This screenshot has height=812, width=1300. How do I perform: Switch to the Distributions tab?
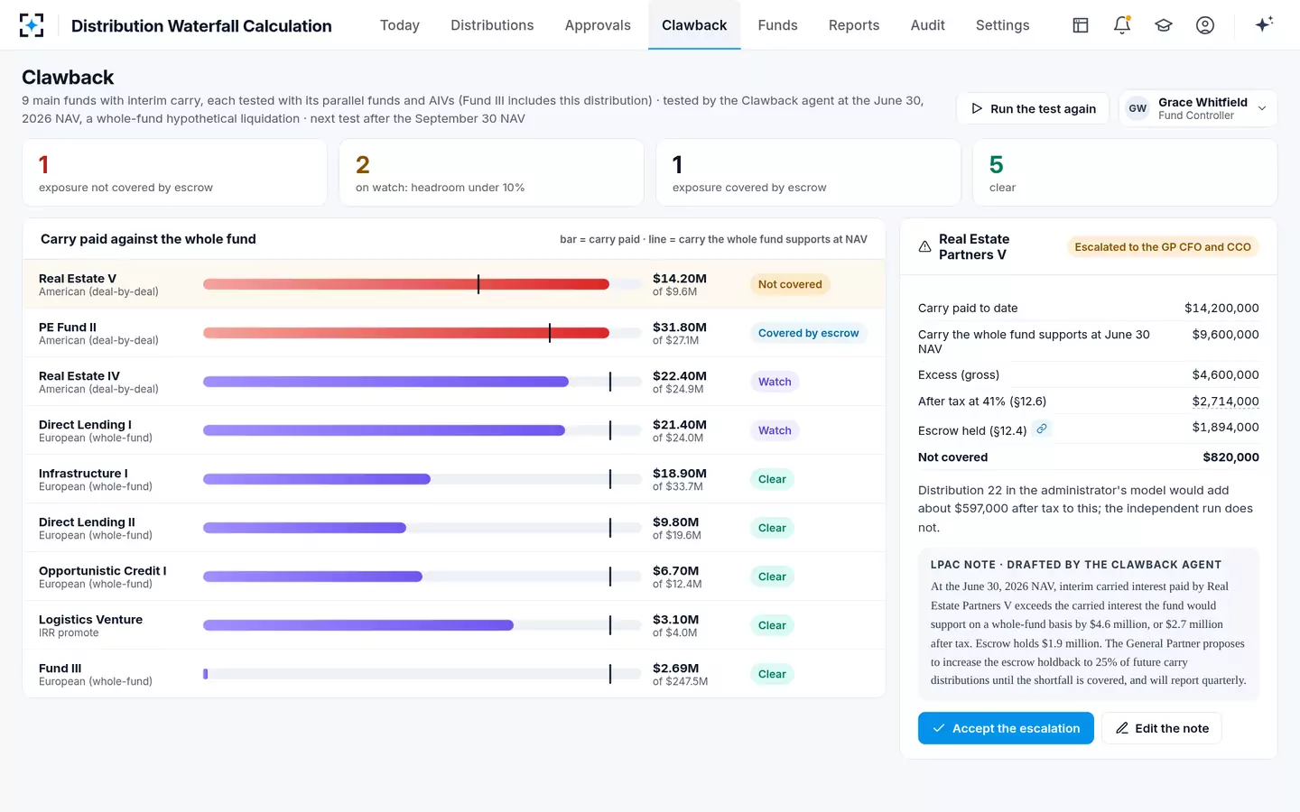pos(492,25)
